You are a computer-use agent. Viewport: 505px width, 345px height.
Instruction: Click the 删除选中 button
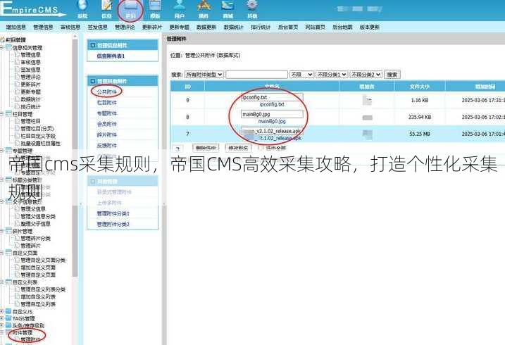pos(206,148)
